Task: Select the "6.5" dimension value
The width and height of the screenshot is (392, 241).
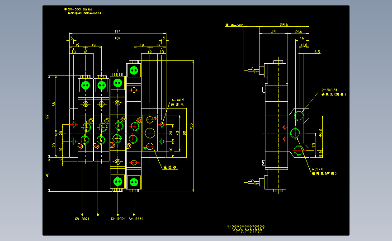Action: pyautogui.click(x=317, y=52)
